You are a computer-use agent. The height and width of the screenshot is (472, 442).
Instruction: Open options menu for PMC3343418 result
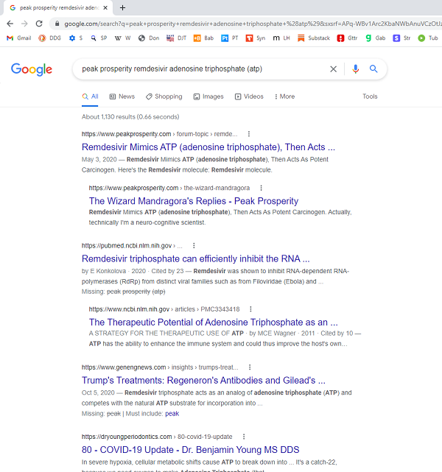click(x=250, y=309)
